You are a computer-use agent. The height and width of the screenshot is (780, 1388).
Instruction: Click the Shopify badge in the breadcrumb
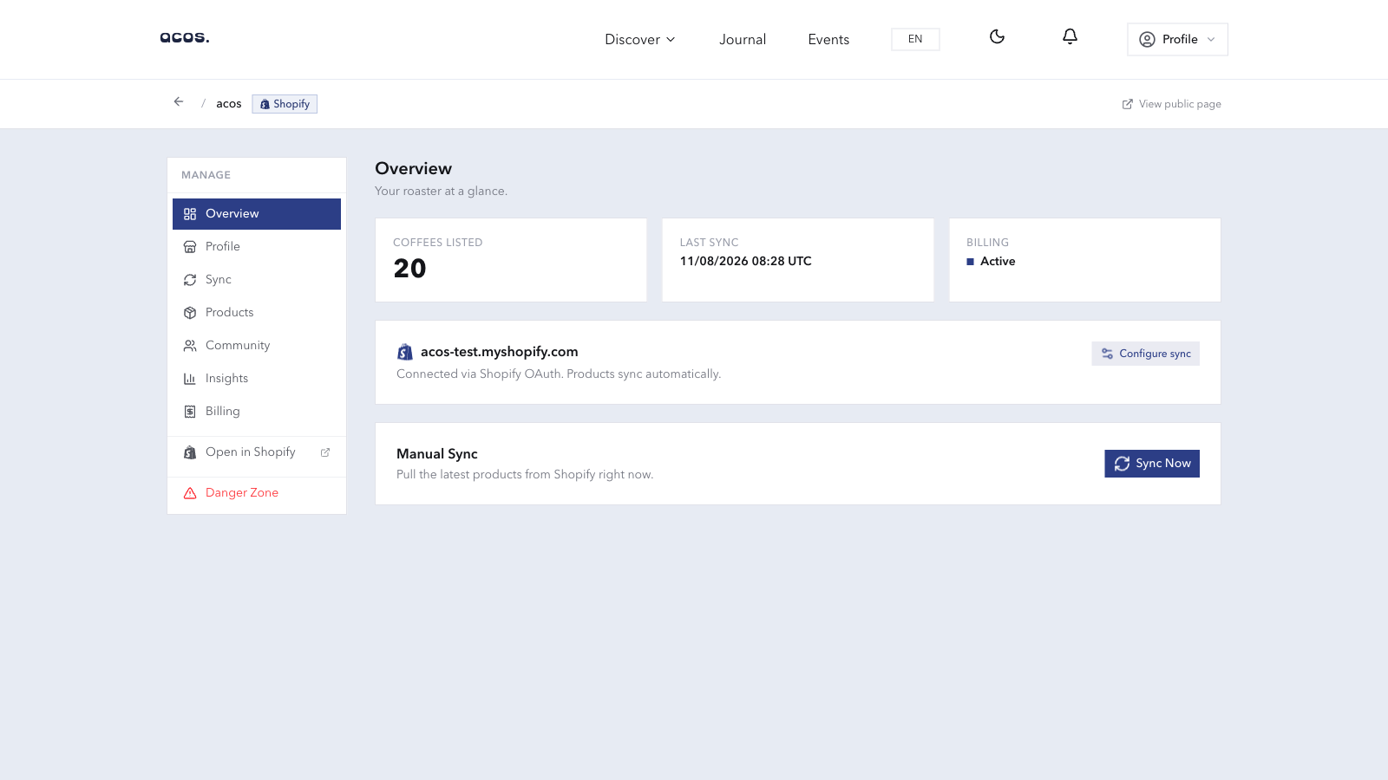pyautogui.click(x=285, y=104)
